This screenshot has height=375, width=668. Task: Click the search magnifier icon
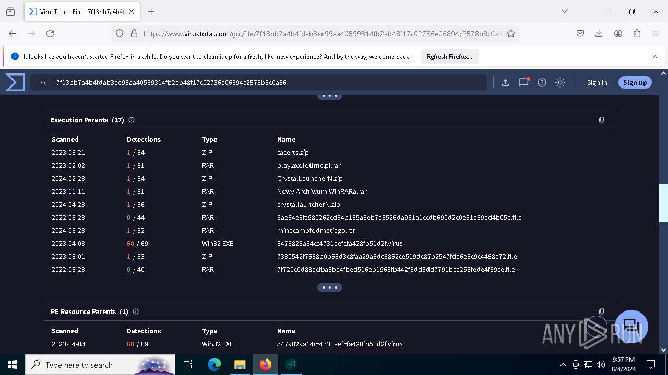(44, 82)
